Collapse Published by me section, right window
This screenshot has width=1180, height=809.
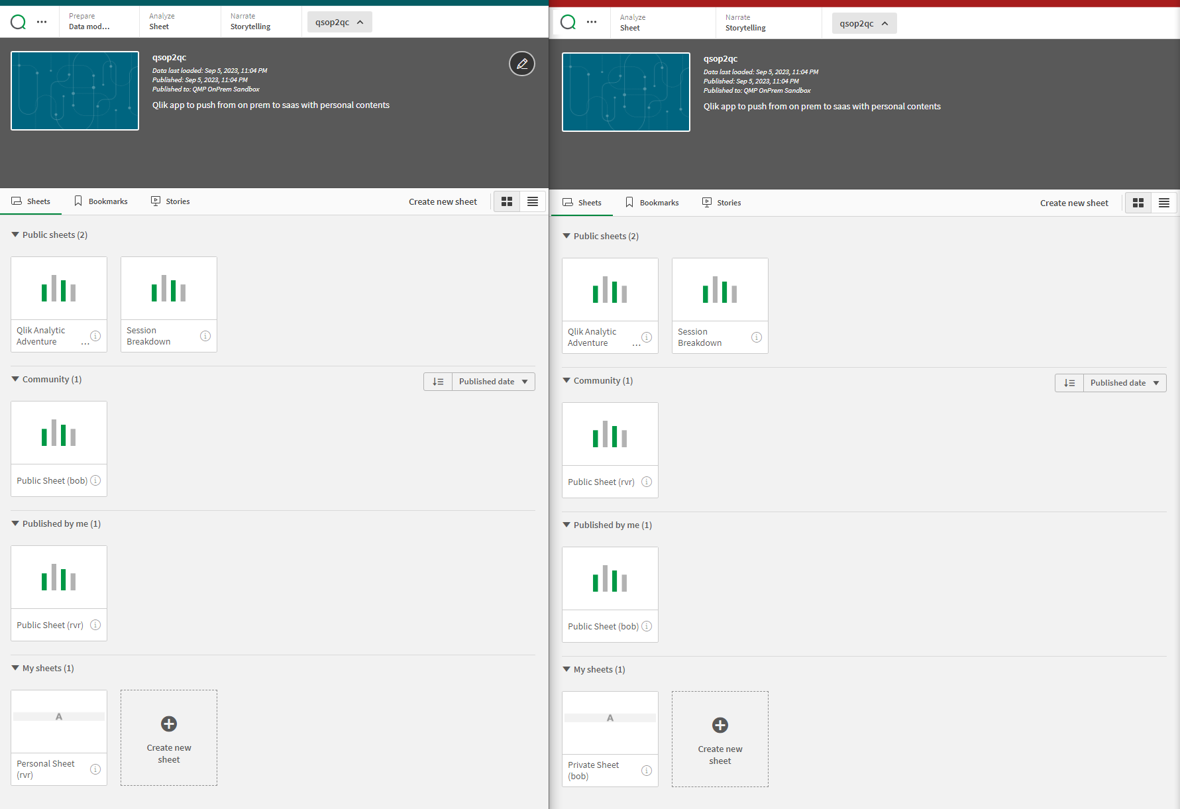point(566,525)
